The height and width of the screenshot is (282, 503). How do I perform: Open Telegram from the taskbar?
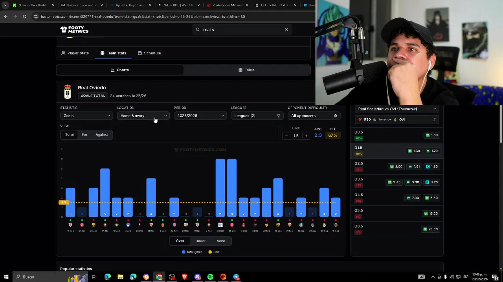point(236,277)
